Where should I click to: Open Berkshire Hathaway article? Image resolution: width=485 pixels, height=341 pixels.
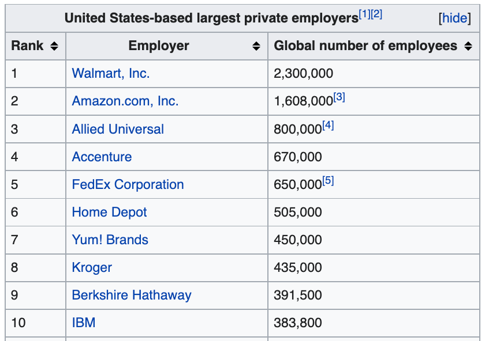132,295
